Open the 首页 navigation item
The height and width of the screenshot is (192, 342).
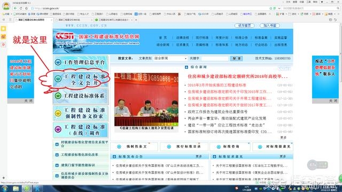pyautogui.click(x=163, y=38)
